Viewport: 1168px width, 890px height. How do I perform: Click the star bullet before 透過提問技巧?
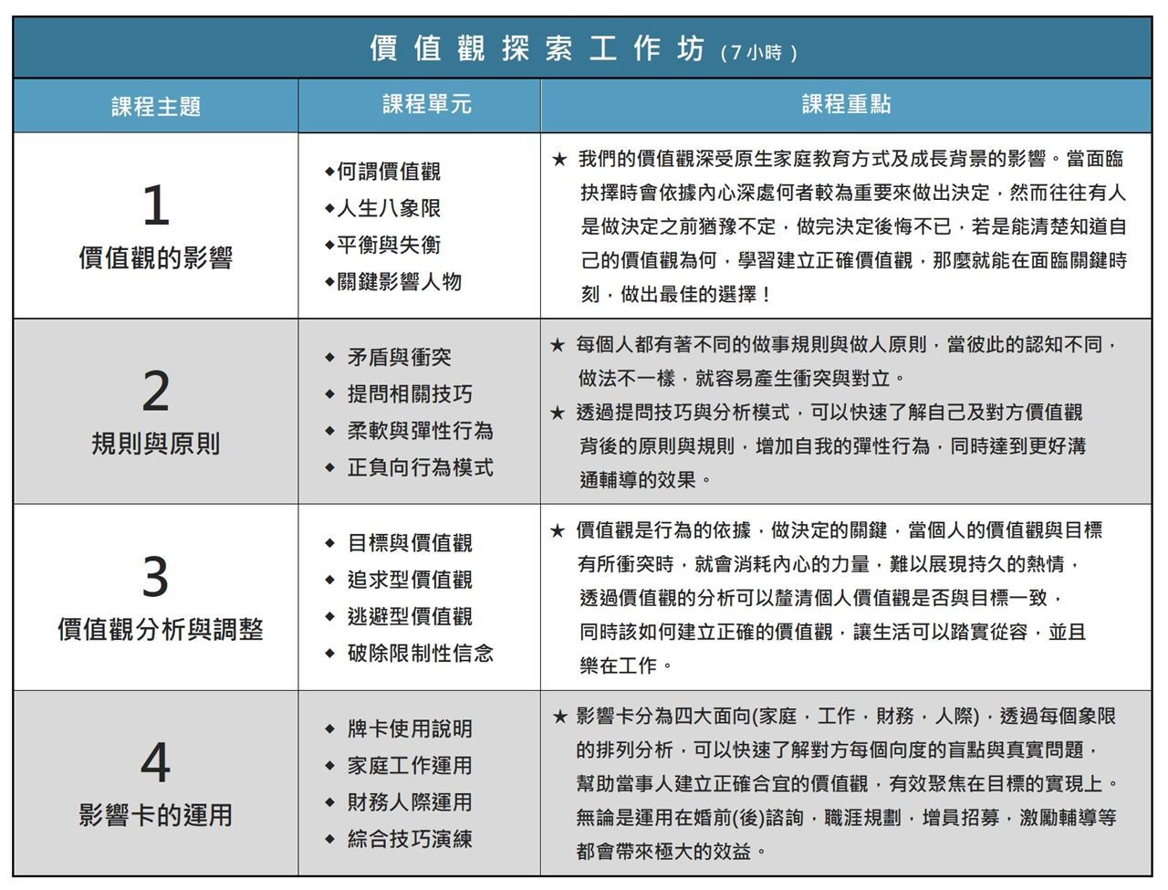[x=558, y=414]
